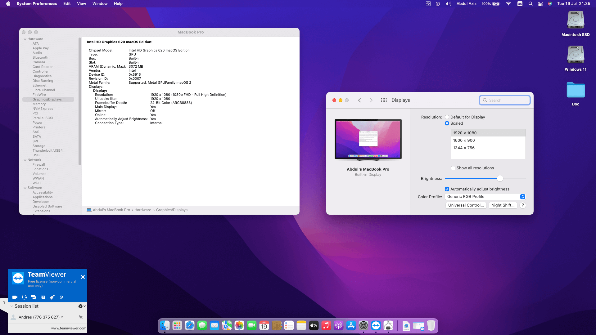
Task: Open the View menu
Action: [x=81, y=4]
